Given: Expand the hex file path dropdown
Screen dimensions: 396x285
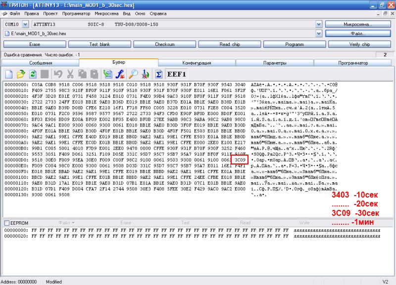Looking at the screenshot, I should [319, 34].
